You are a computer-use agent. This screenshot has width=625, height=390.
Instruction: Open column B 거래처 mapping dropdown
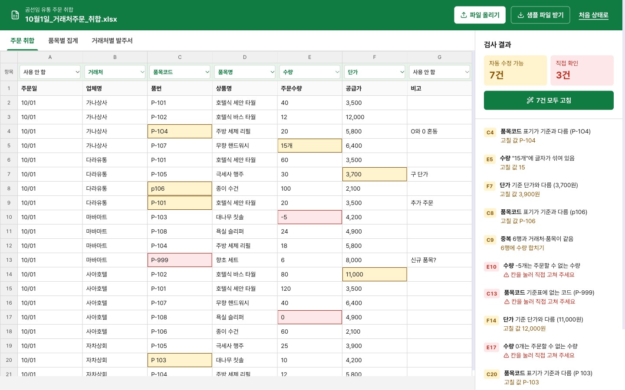(x=115, y=72)
